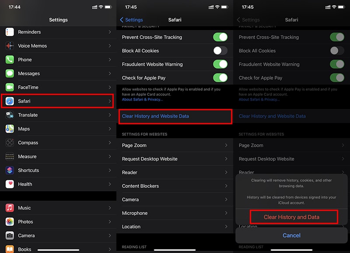Viewport: 350px width, 253px height.
Task: Open Camera chevron under Settings for Websites
Action: point(226,200)
